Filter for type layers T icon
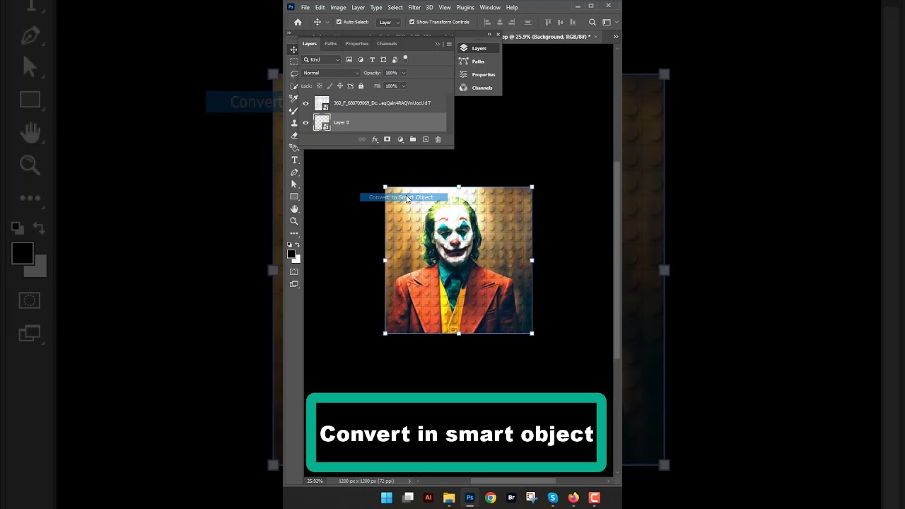905x509 pixels. point(372,59)
